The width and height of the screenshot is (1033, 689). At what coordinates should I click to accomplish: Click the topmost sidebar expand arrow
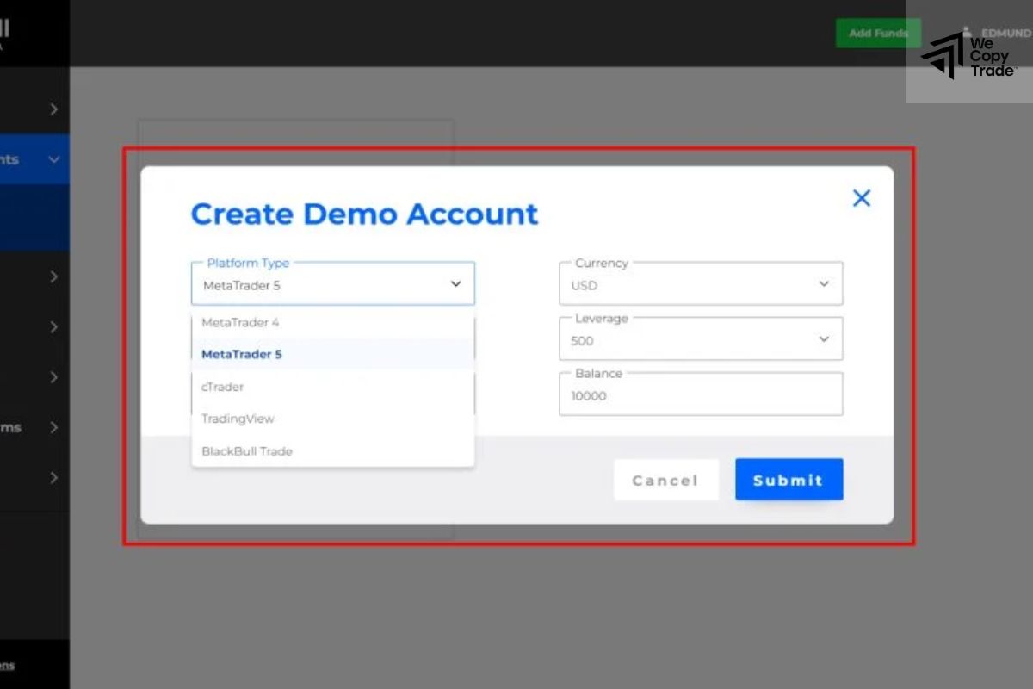(x=54, y=109)
